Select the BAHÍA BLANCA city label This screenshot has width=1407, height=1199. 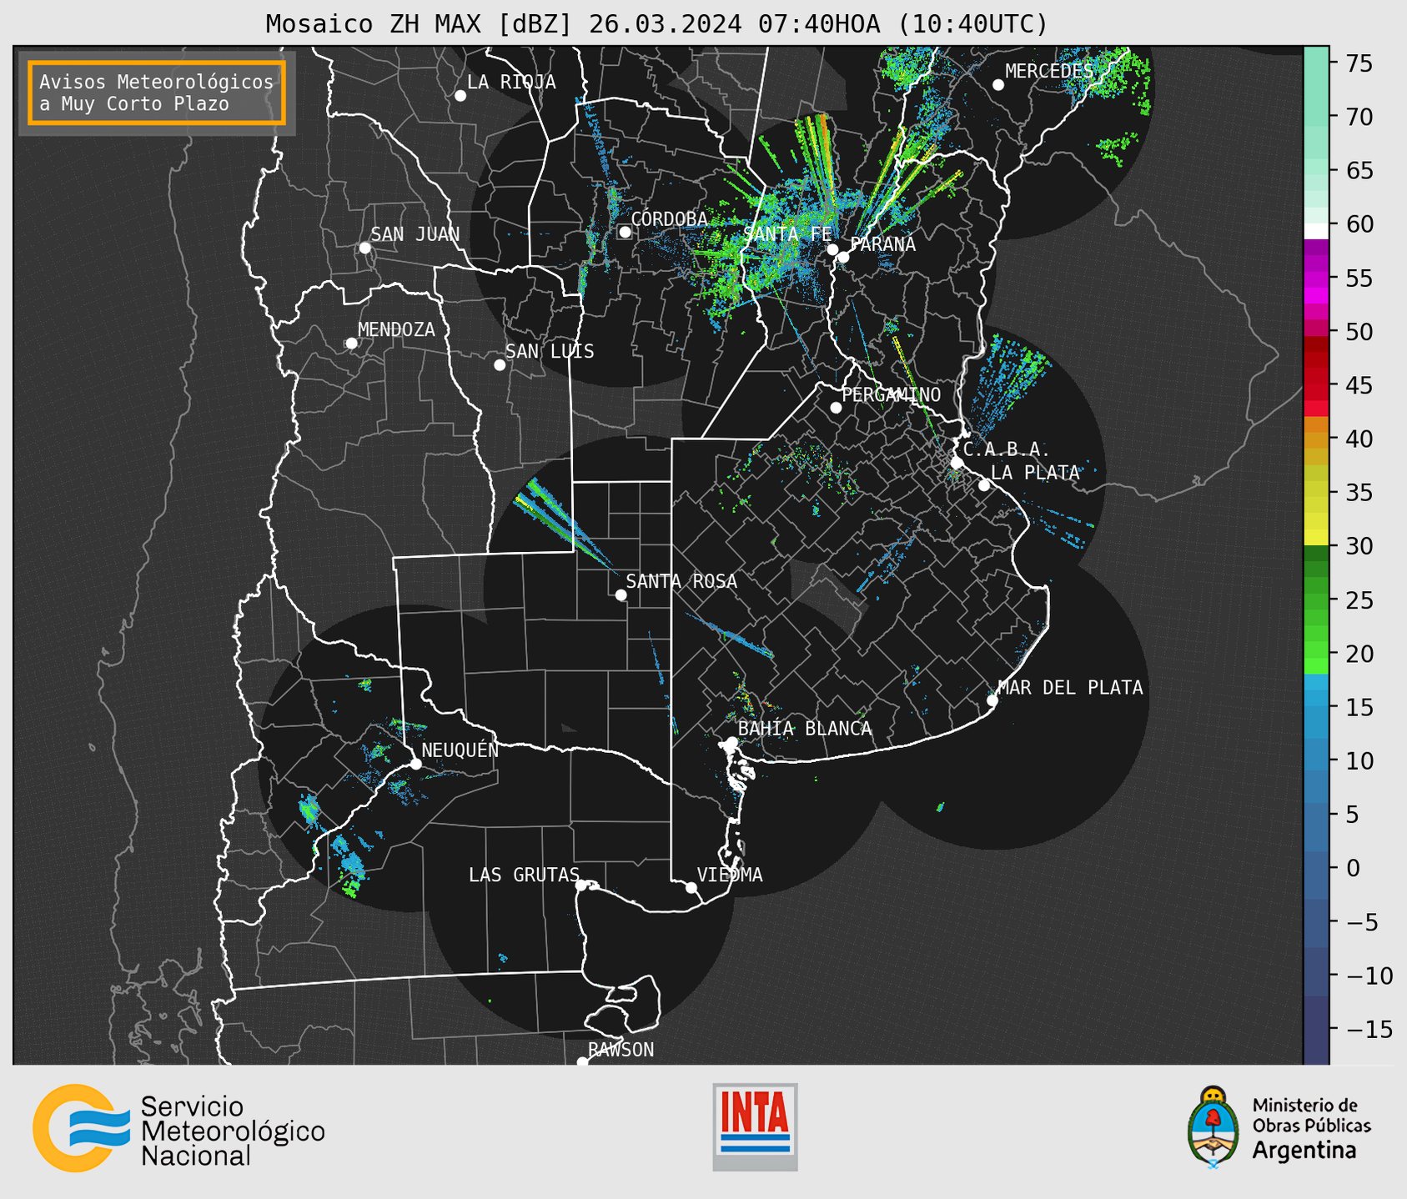point(805,729)
